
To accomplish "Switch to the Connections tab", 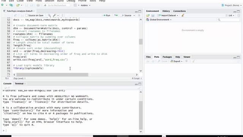I will pos(180,11).
